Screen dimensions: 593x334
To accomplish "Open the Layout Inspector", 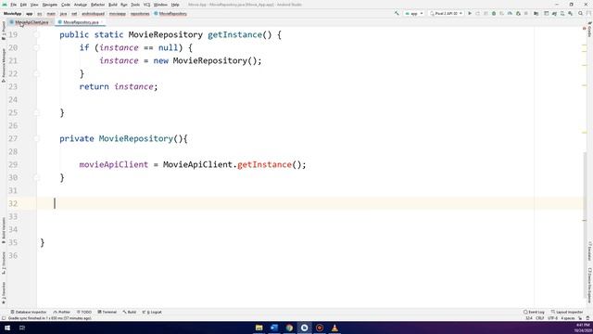I will (567, 312).
